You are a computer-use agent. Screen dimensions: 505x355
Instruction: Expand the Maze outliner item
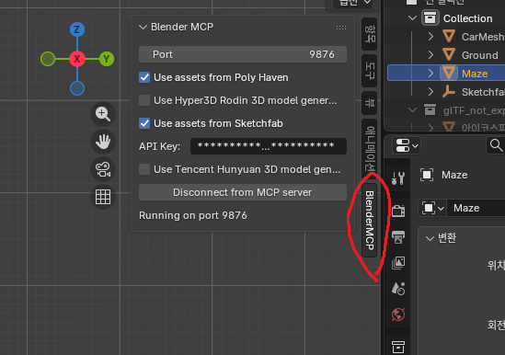pyautogui.click(x=430, y=74)
